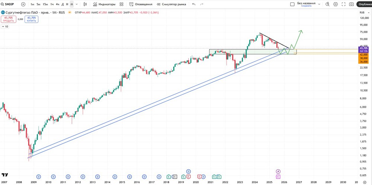Open the quick search magnifier icon
372x185 pixels.
coord(327,4)
